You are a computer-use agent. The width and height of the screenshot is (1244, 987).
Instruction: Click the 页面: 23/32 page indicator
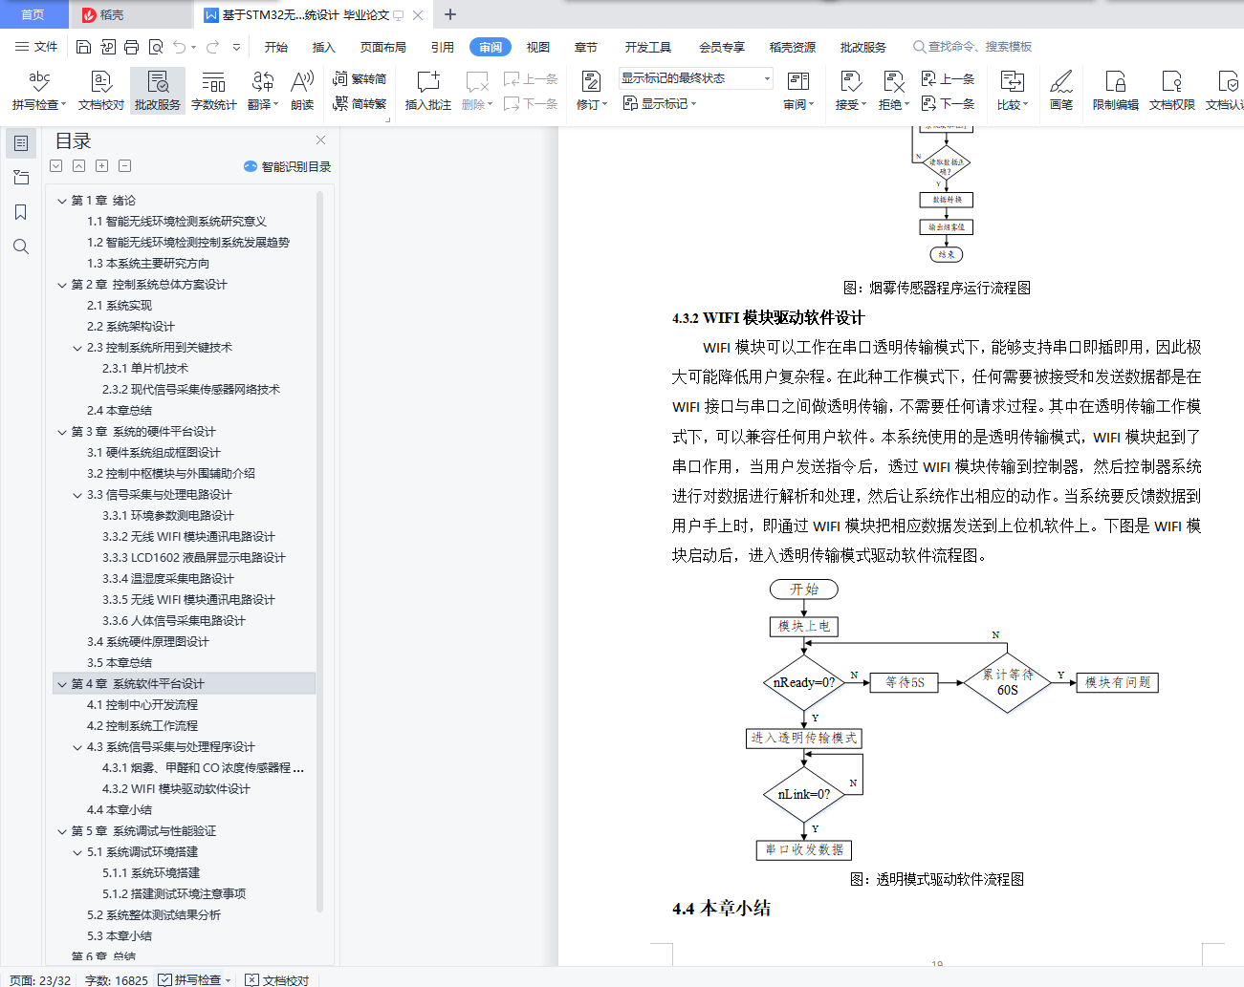point(40,980)
